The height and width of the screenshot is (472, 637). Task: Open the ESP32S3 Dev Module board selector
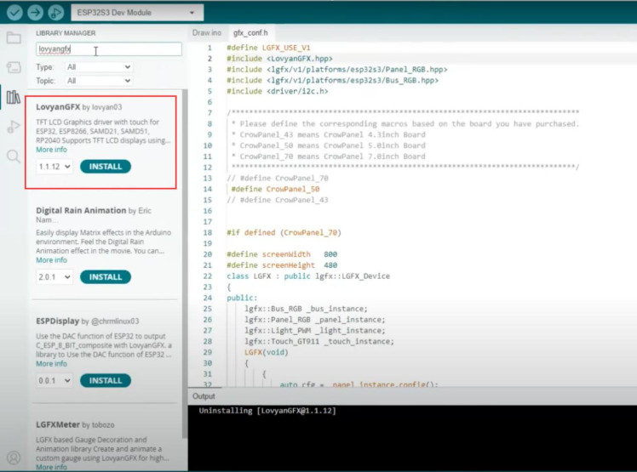139,13
